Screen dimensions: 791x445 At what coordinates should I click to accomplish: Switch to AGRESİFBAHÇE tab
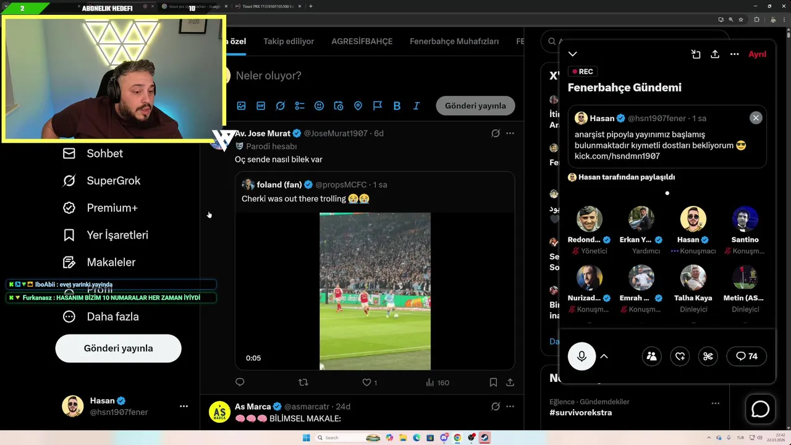pyautogui.click(x=362, y=41)
